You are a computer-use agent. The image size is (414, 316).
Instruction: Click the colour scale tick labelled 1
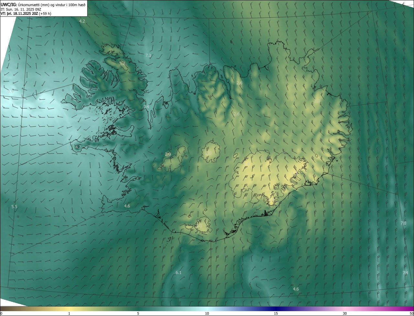click(69, 313)
